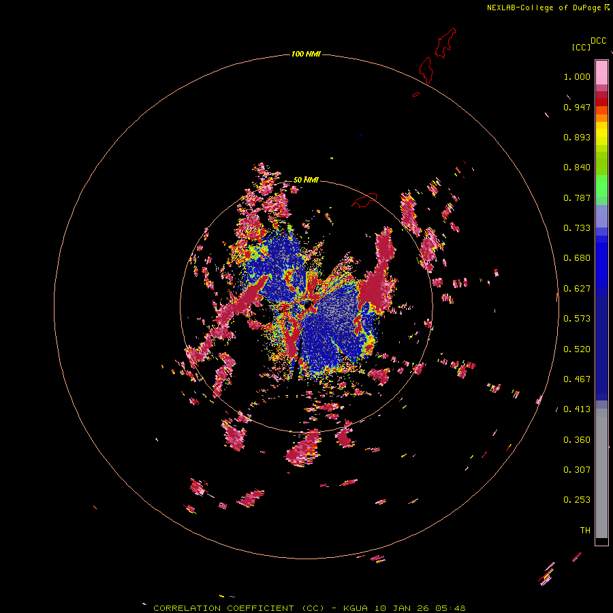The height and width of the screenshot is (613, 613).
Task: Select the 0.787 color scale value
Action: [577, 198]
